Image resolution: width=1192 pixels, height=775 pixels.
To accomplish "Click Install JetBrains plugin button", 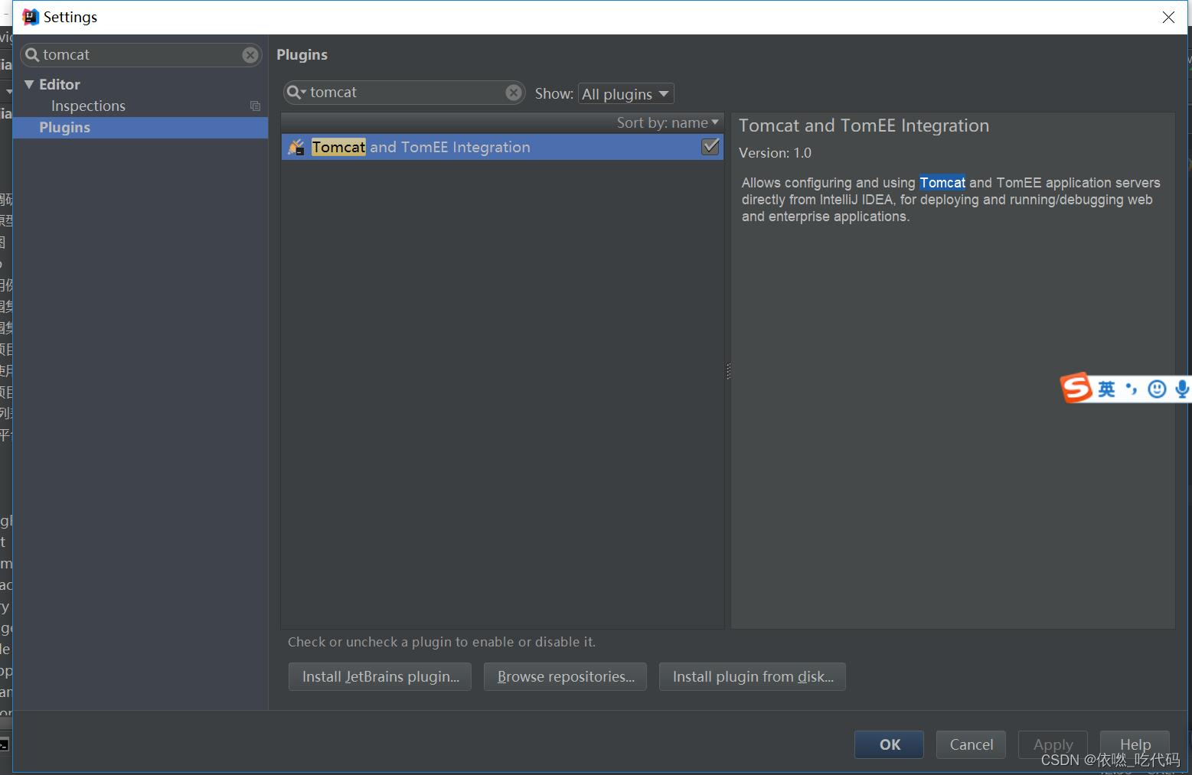I will point(380,677).
